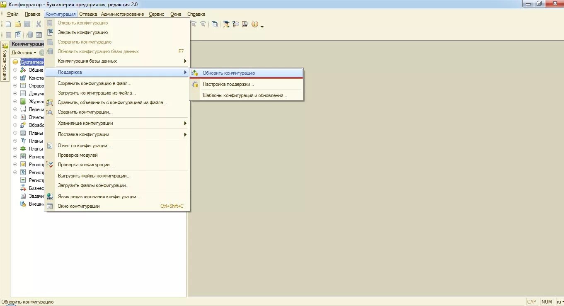Expand the Справочники tree node

point(15,86)
